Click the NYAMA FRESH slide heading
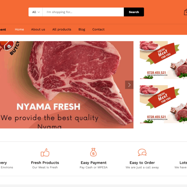 (48, 107)
